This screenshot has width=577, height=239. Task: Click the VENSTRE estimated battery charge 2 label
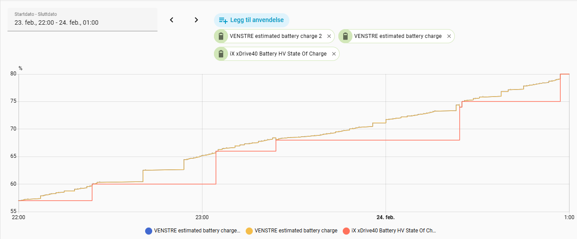click(276, 36)
